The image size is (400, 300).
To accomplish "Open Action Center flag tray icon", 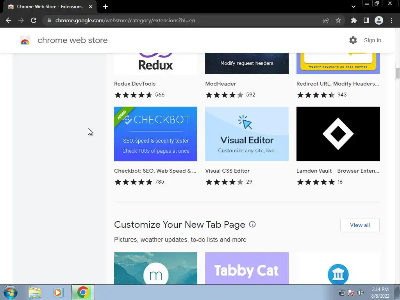I will (x=351, y=293).
